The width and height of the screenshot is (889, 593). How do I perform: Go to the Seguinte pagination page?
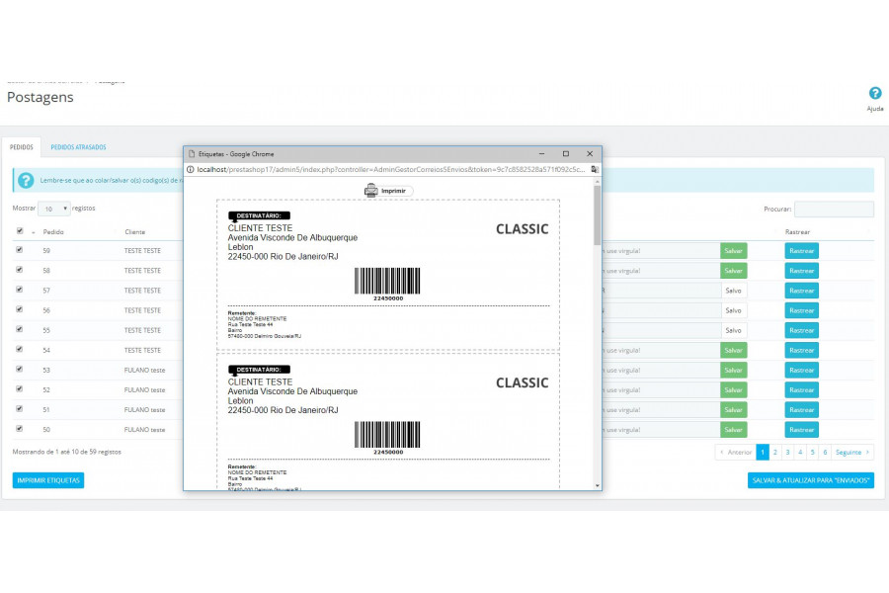pos(852,453)
